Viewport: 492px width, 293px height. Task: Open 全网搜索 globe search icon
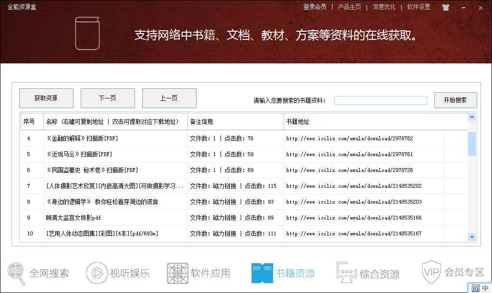pyautogui.click(x=17, y=273)
